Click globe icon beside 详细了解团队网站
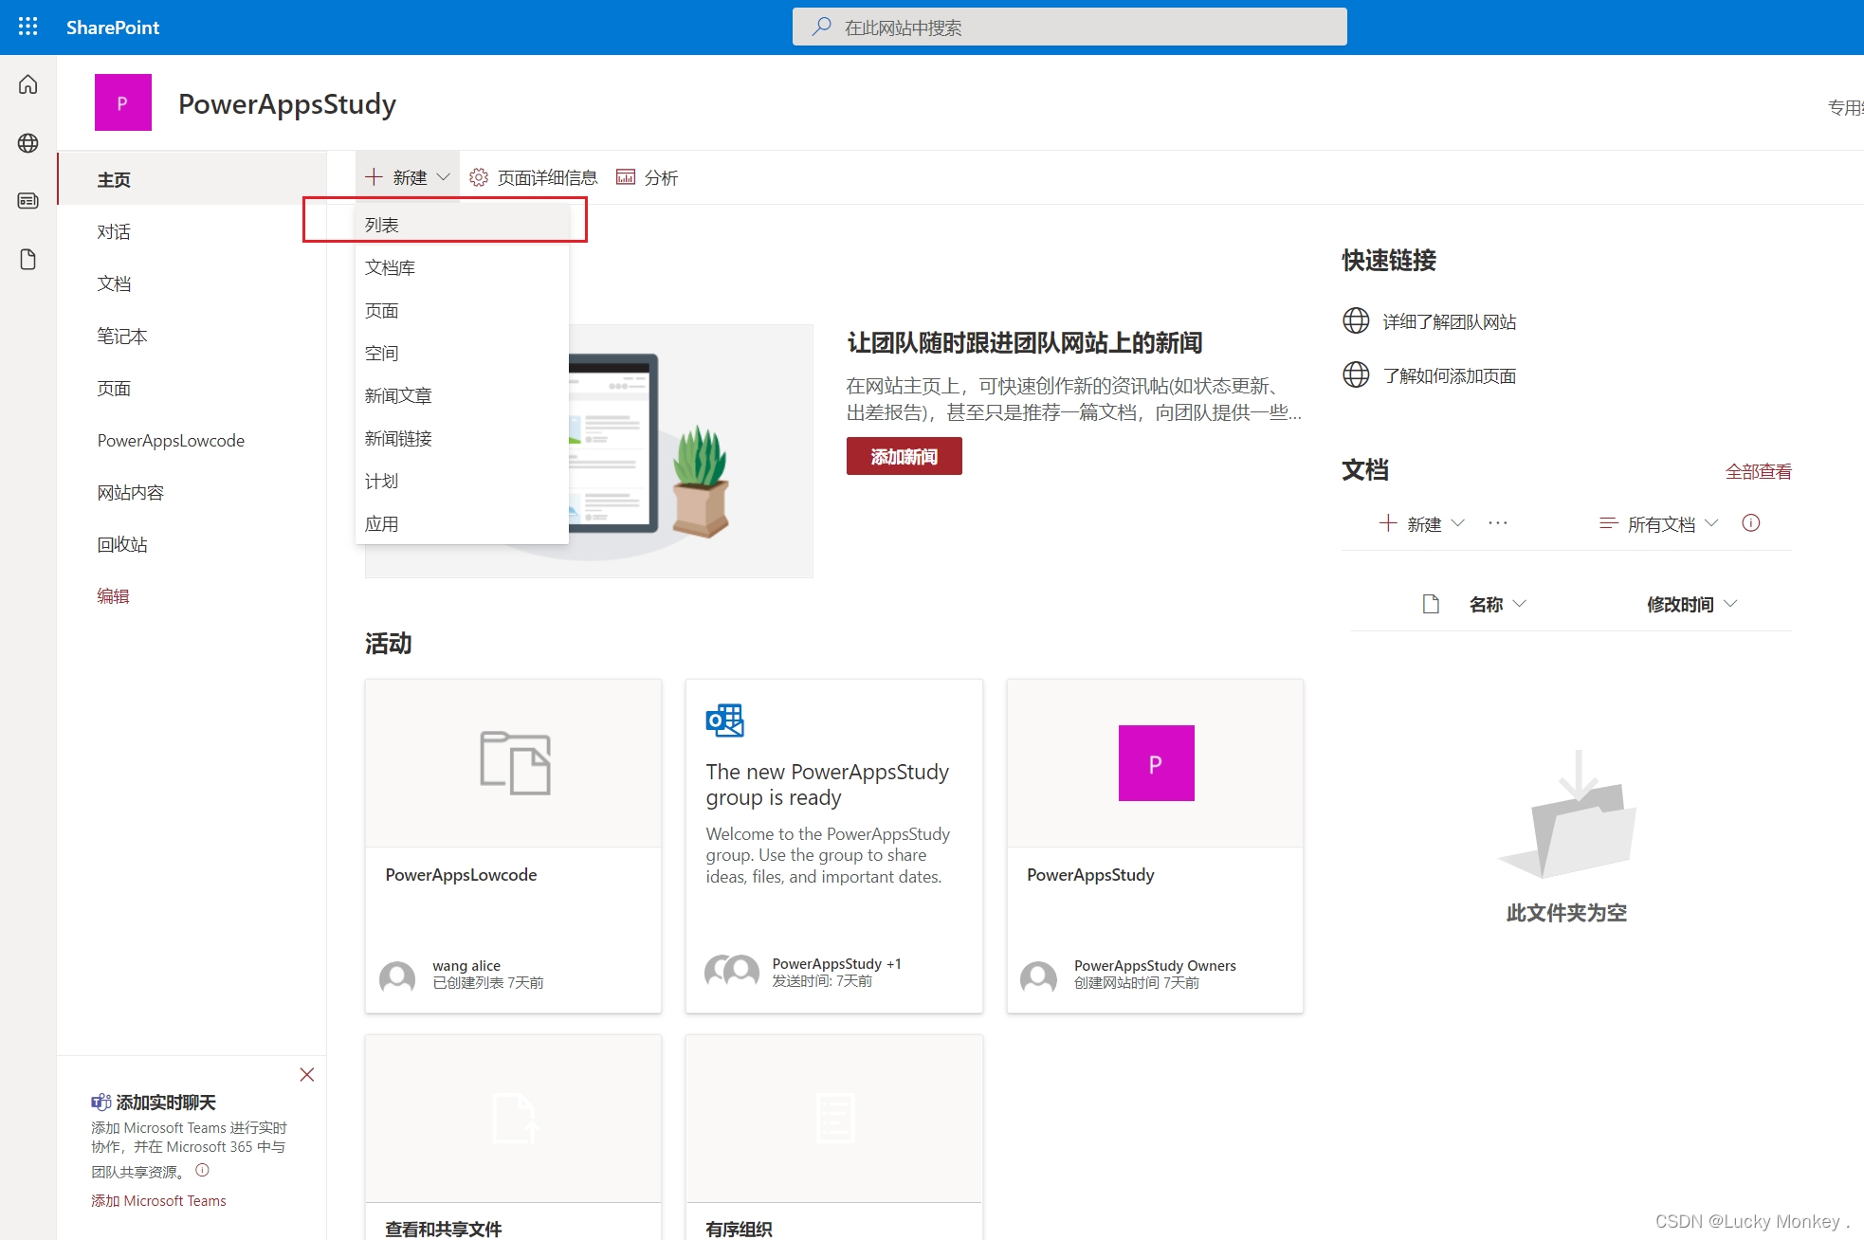The image size is (1864, 1240). coord(1356,320)
